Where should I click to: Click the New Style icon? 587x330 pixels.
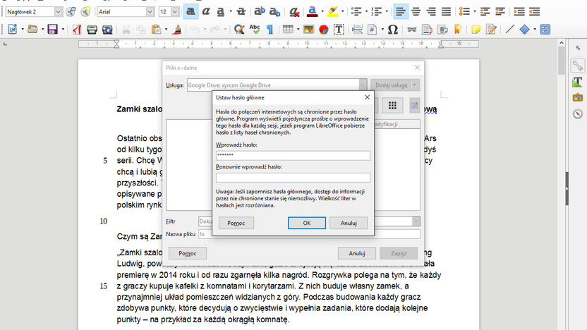tap(86, 12)
